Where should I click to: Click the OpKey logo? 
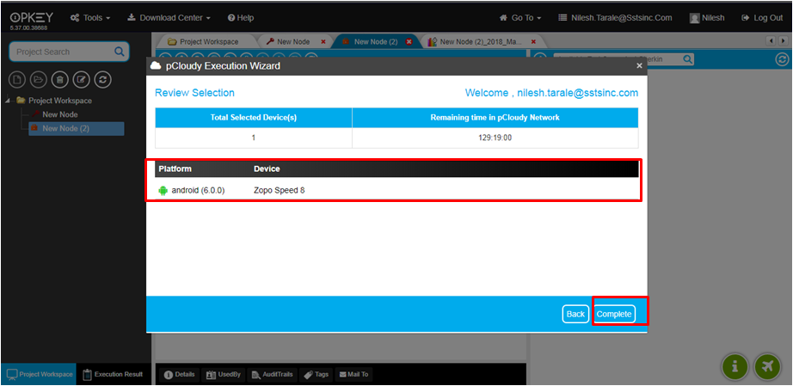[31, 19]
